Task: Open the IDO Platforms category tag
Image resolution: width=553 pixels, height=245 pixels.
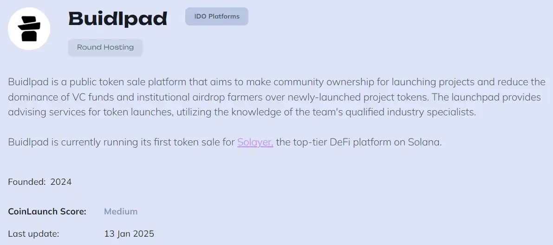Action: pos(217,17)
